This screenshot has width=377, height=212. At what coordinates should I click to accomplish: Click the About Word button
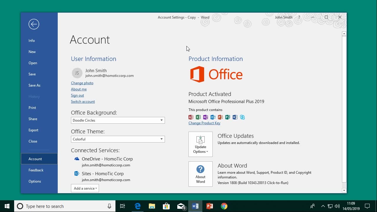[201, 174]
